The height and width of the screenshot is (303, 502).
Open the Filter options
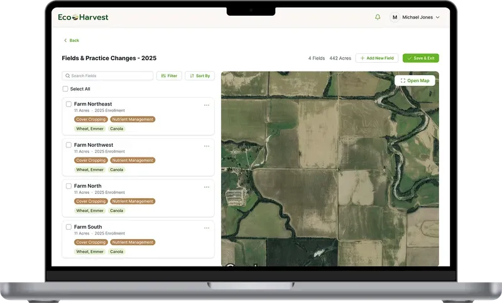[169, 76]
